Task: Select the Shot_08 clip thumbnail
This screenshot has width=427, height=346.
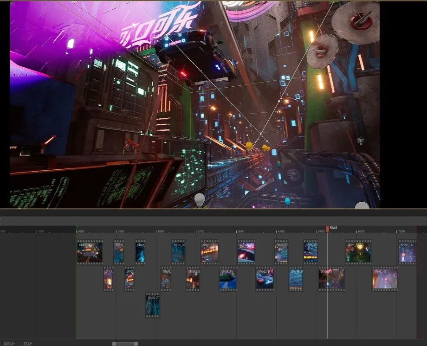Action: pos(193,279)
